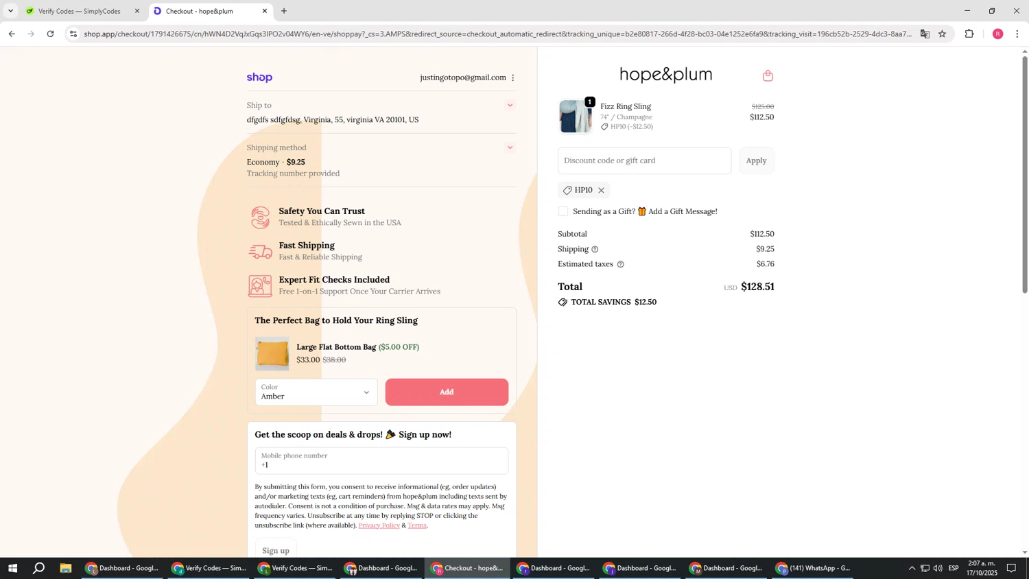Check the Sending as a Gift checkbox
1029x579 pixels.
[x=563, y=211]
